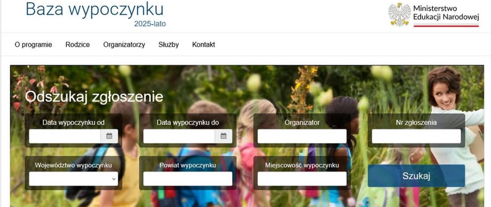Click the Ministerstwo Edukacji Narodowej eagle emblem
Image resolution: width=491 pixels, height=207 pixels.
399,14
